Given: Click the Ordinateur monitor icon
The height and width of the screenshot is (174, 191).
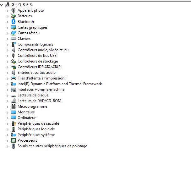Looking at the screenshot, I should (14, 118).
